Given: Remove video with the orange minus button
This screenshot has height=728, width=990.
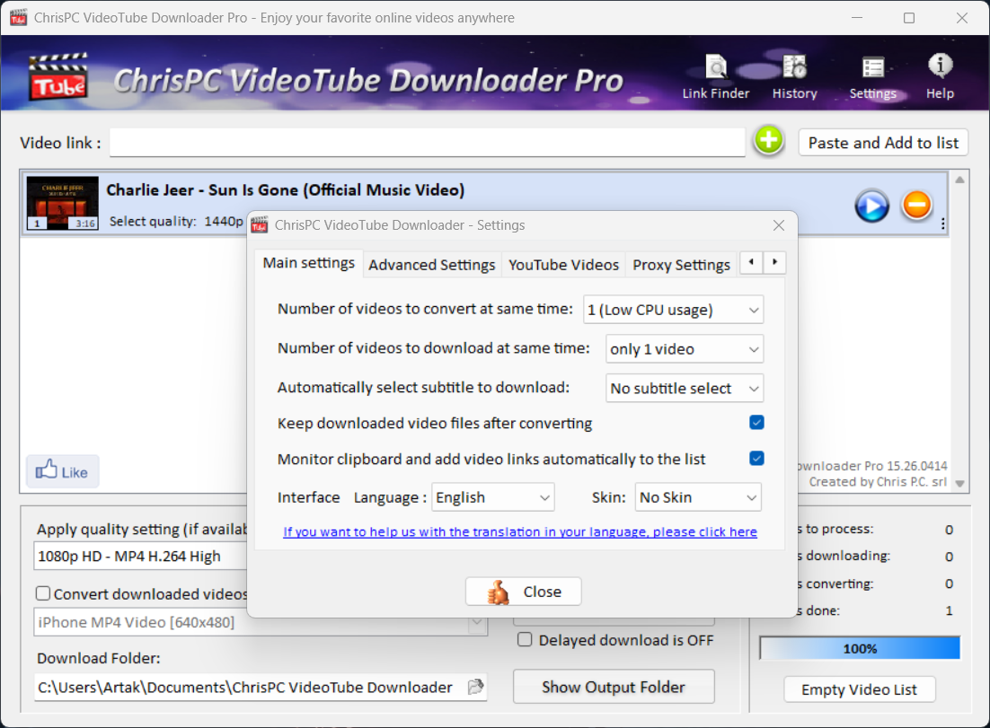Looking at the screenshot, I should (916, 205).
